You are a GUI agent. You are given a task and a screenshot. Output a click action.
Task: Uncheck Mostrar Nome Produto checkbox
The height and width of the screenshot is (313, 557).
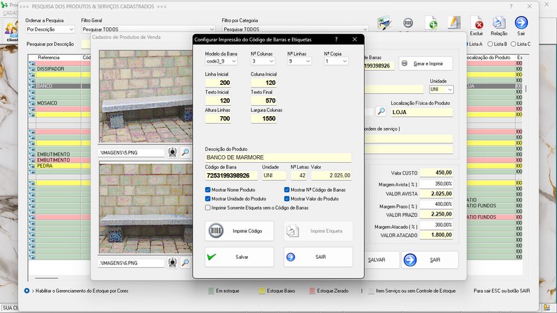pos(208,189)
